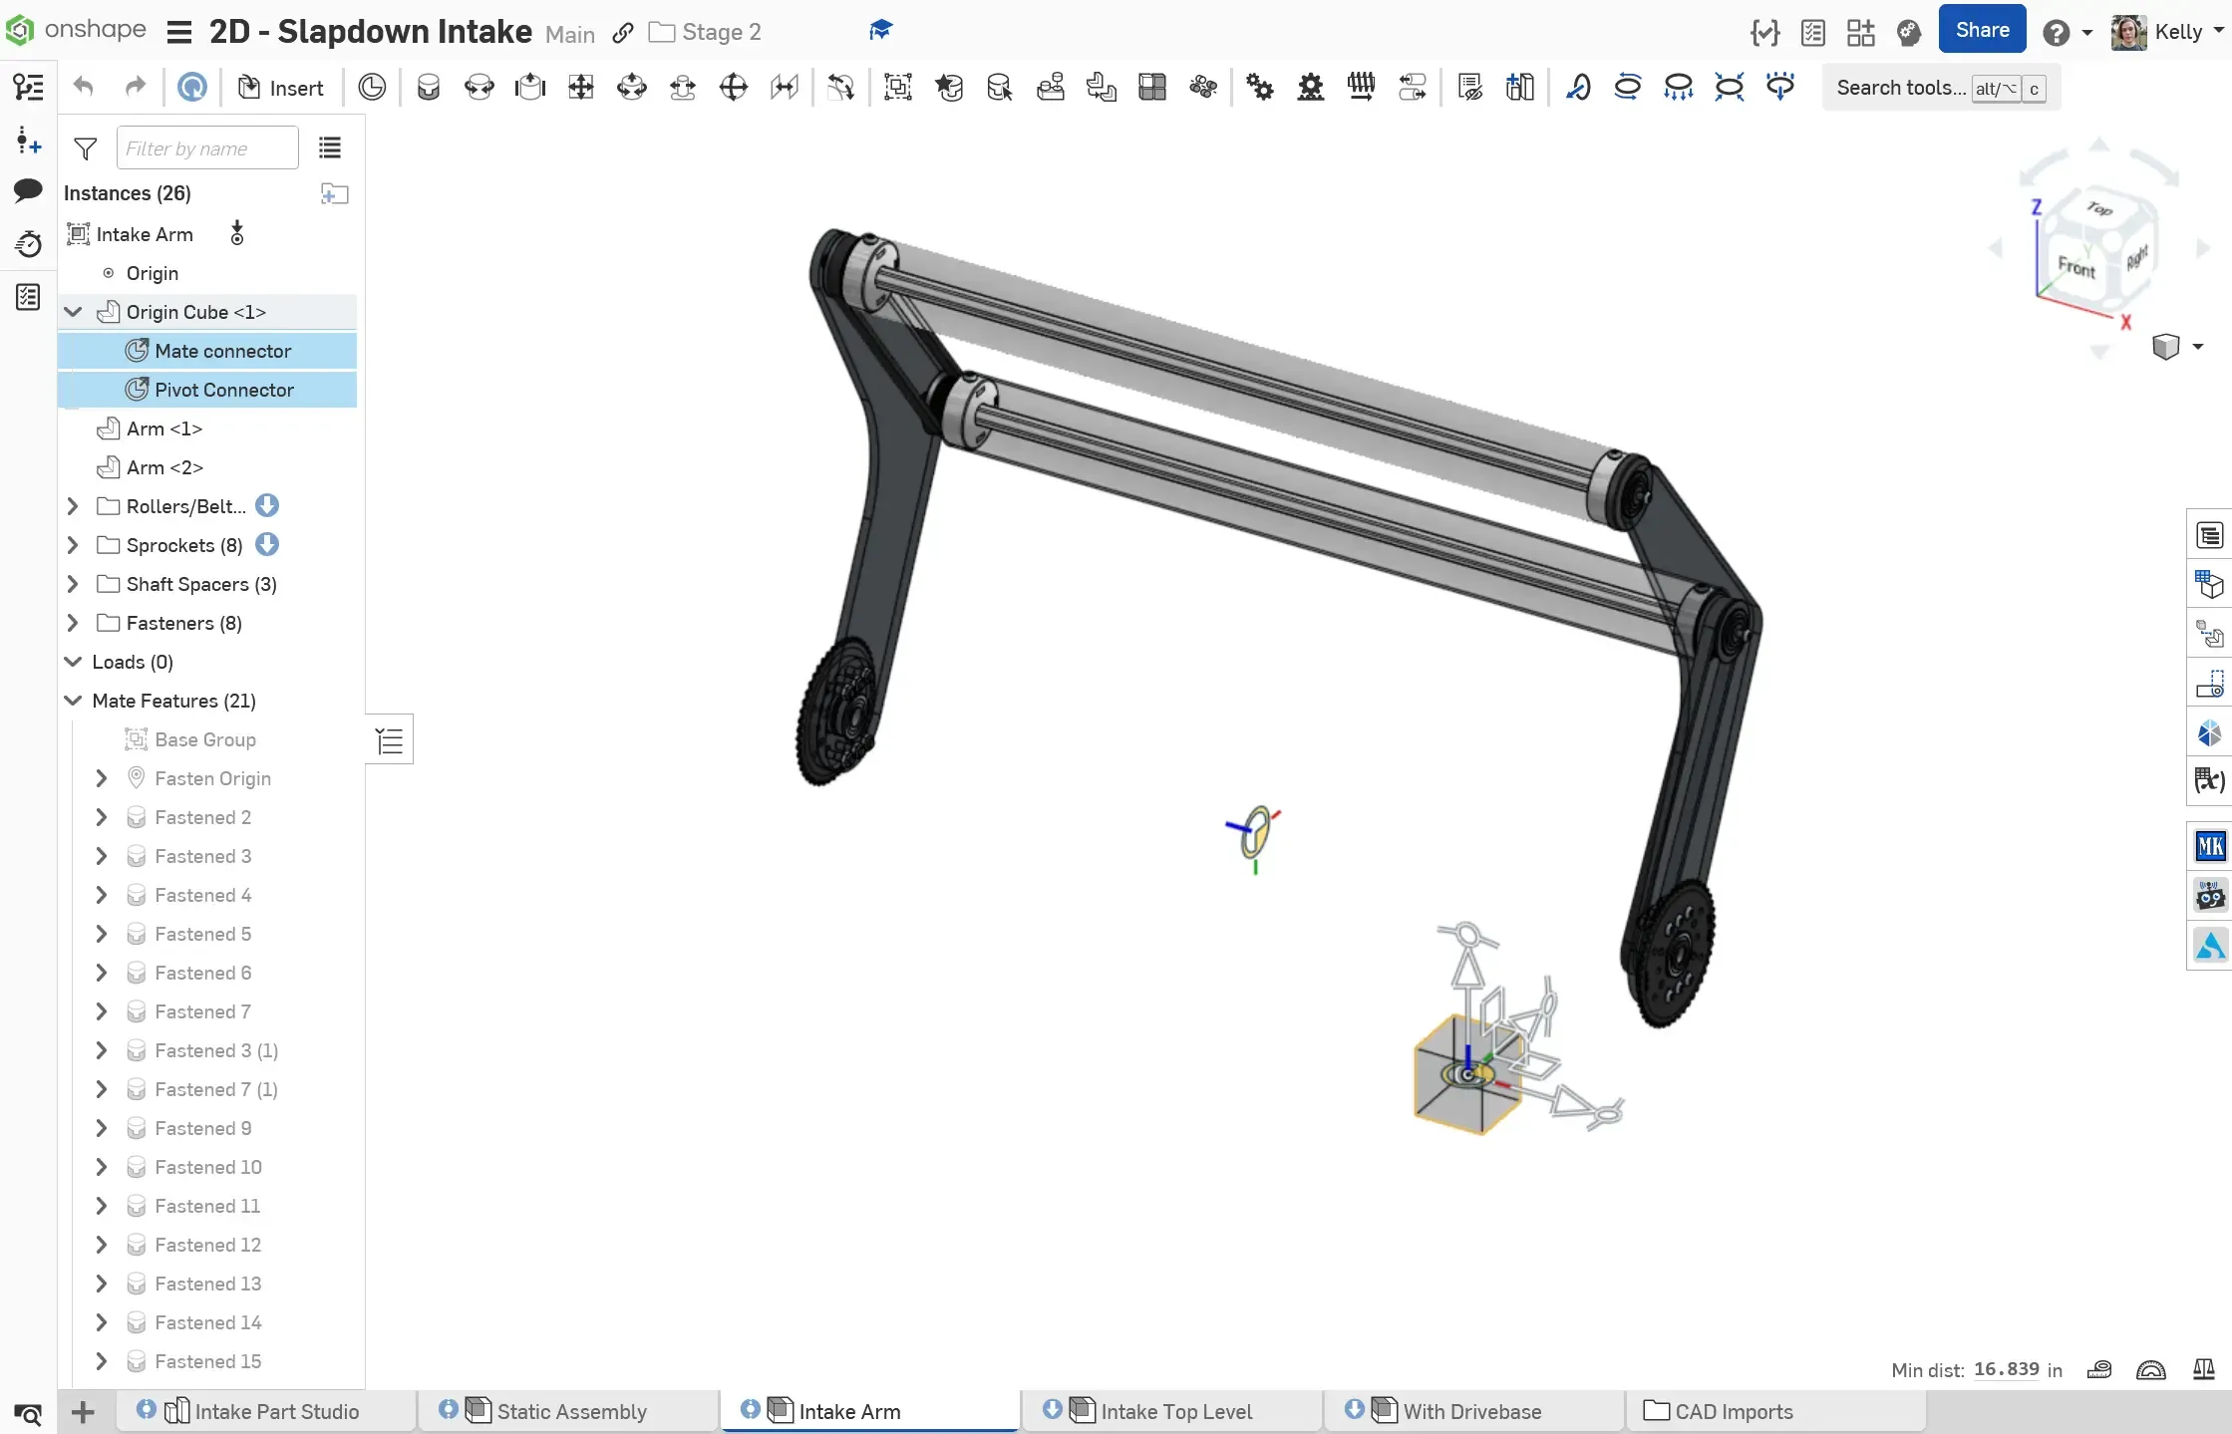The height and width of the screenshot is (1434, 2232).
Task: Open the Appearance palette icon in header
Action: [1908, 33]
